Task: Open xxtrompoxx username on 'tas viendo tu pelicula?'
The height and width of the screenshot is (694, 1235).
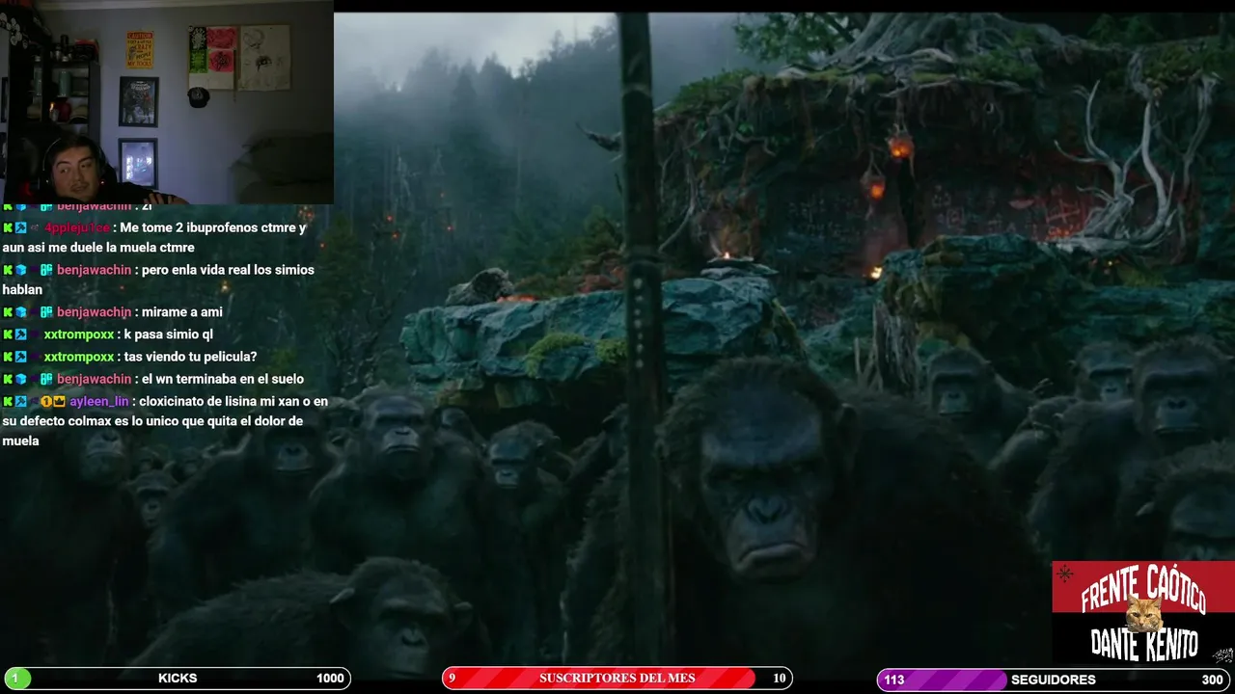Action: point(79,357)
